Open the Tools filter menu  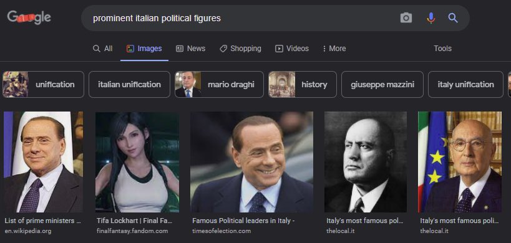point(442,49)
